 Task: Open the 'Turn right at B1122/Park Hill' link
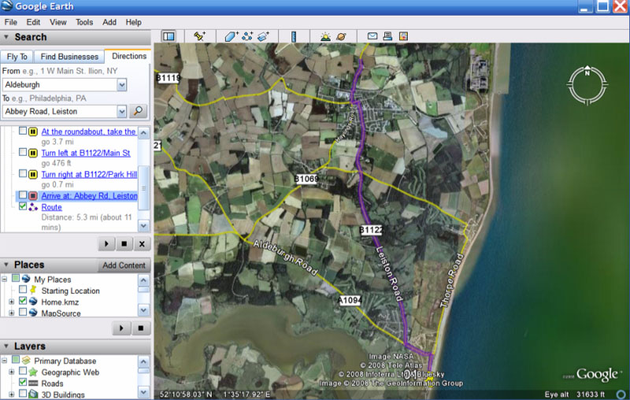[89, 174]
